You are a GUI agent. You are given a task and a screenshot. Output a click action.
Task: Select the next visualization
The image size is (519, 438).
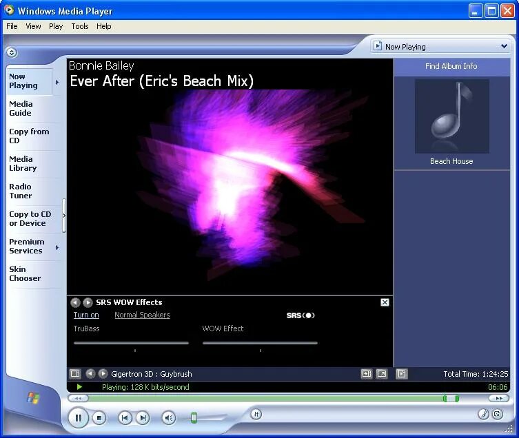pyautogui.click(x=103, y=374)
